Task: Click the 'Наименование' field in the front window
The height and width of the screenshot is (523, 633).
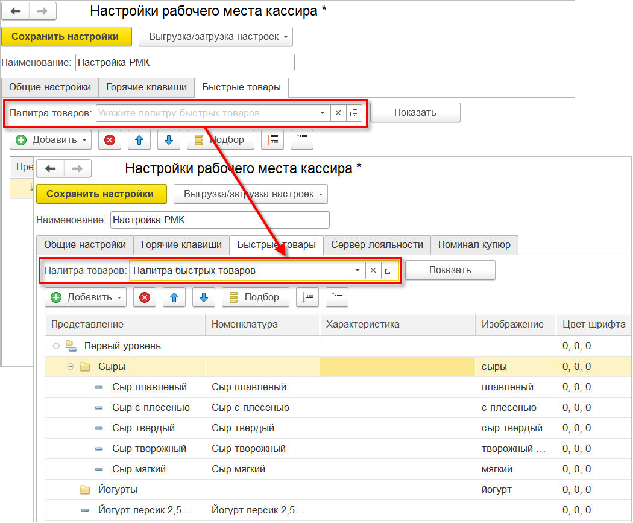Action: pyautogui.click(x=219, y=220)
